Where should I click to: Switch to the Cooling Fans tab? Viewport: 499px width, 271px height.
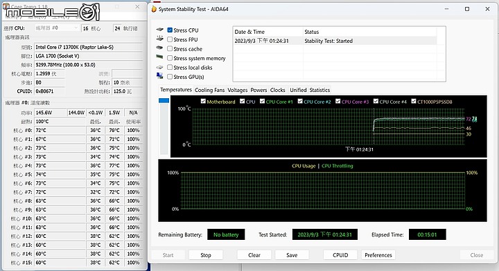pyautogui.click(x=210, y=90)
